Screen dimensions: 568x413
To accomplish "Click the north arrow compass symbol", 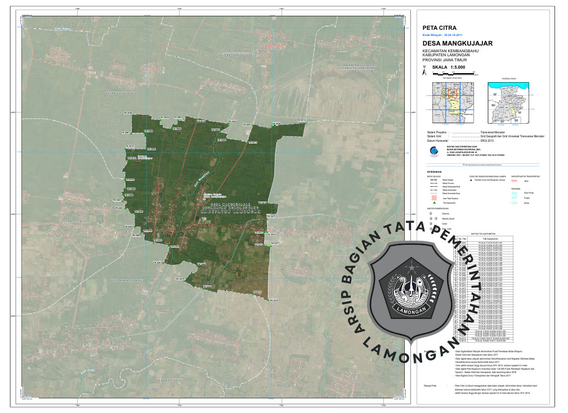I will (424, 70).
